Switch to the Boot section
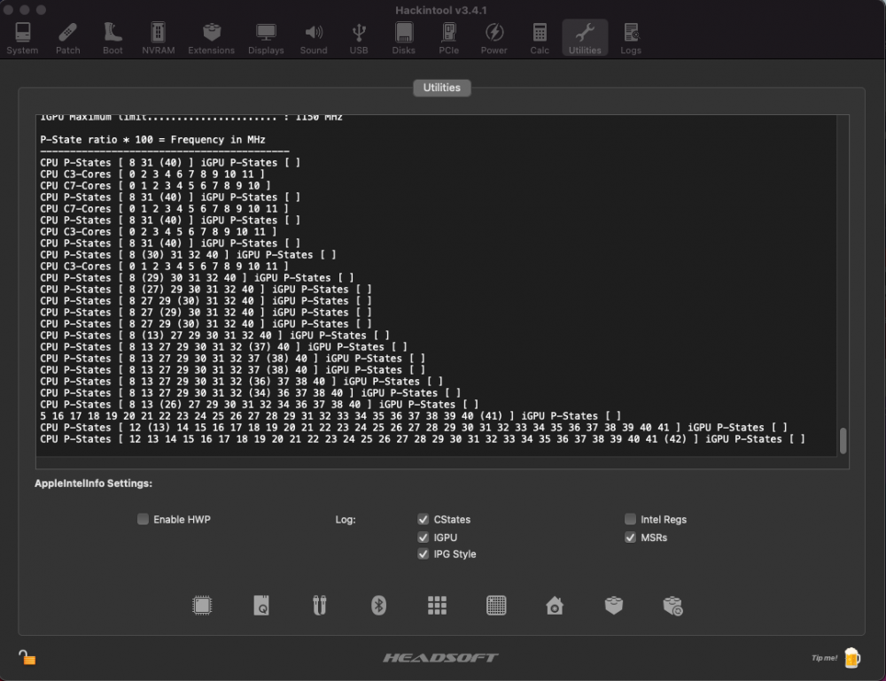The width and height of the screenshot is (886, 681). click(x=113, y=38)
